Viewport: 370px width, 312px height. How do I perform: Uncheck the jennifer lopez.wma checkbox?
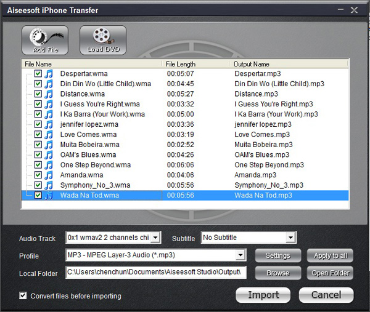[38, 124]
